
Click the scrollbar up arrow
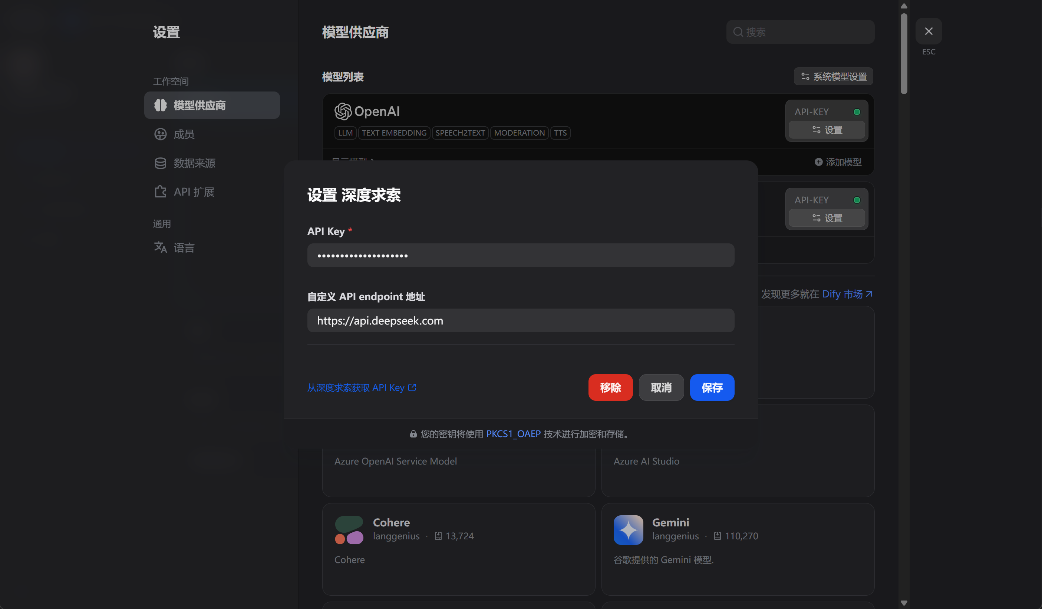point(904,6)
